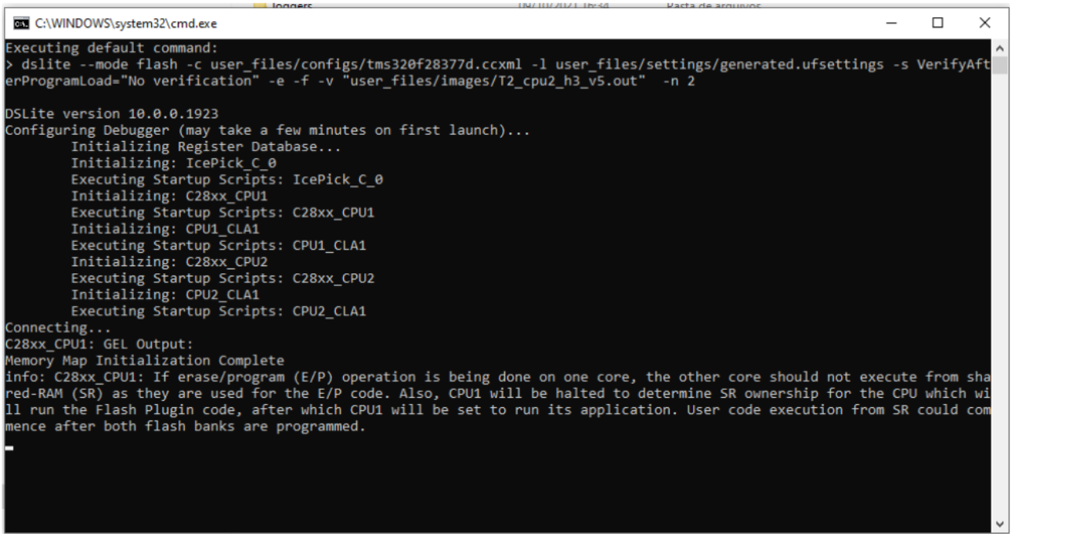Click 'Memory Map Initialization Complete' line

coord(145,361)
